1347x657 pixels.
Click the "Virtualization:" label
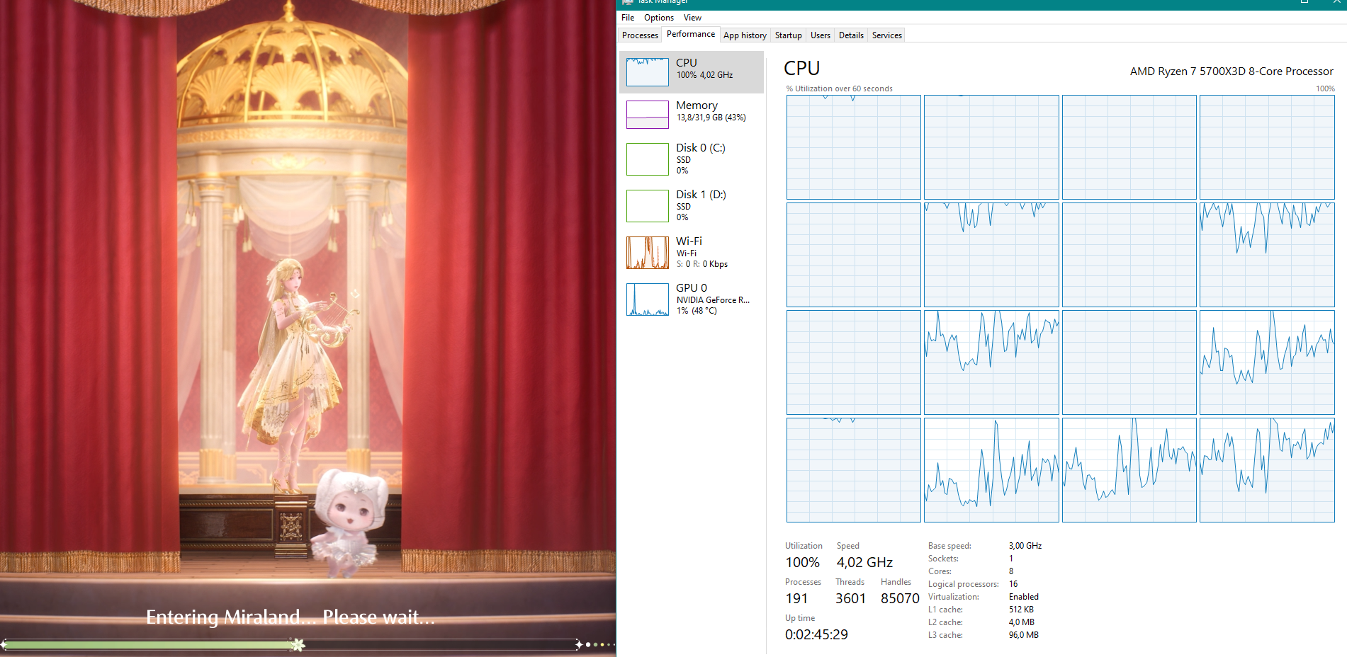point(954,597)
